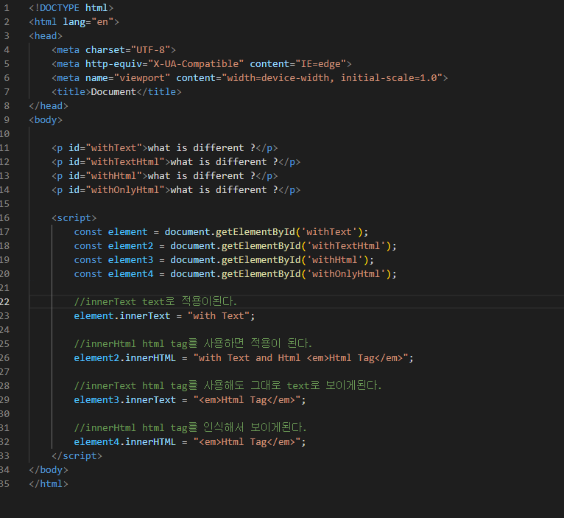
Task: Click the closing head tag
Action: (49, 106)
